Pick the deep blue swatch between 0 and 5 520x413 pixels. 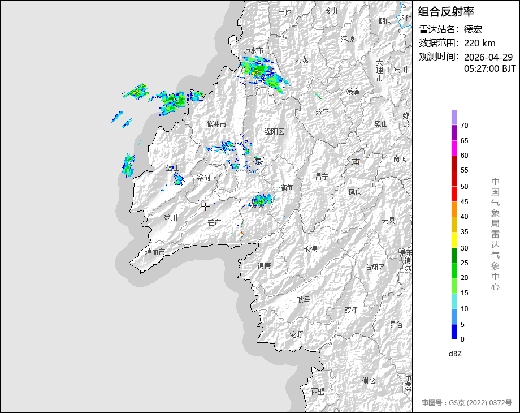(454, 332)
